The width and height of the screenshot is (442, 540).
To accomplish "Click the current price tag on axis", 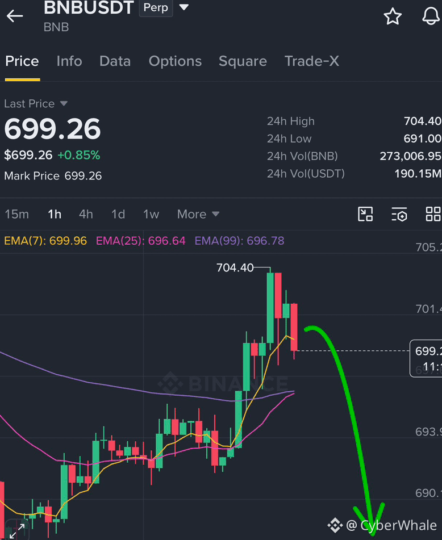I will tap(426, 358).
